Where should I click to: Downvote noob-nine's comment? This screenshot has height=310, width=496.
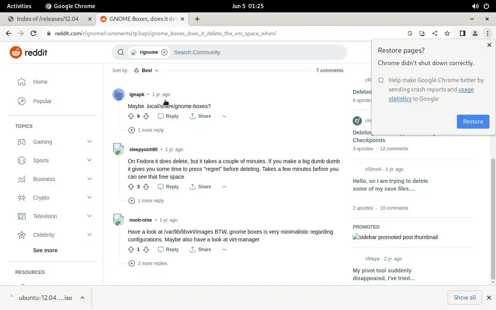tap(146, 250)
